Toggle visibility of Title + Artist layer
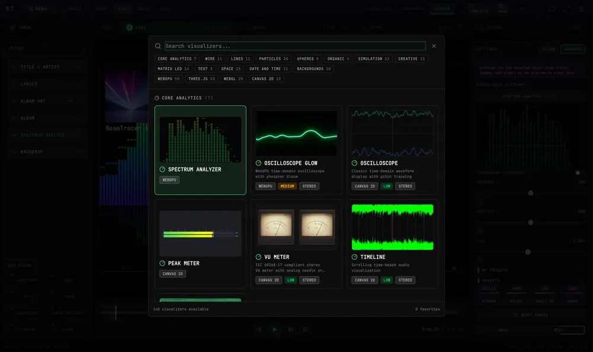Viewport: 593px width, 352px height. pos(13,67)
